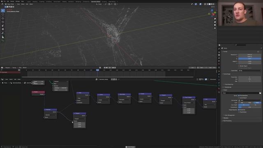
Task: Click the output path input field
Action: [x=240, y=93]
